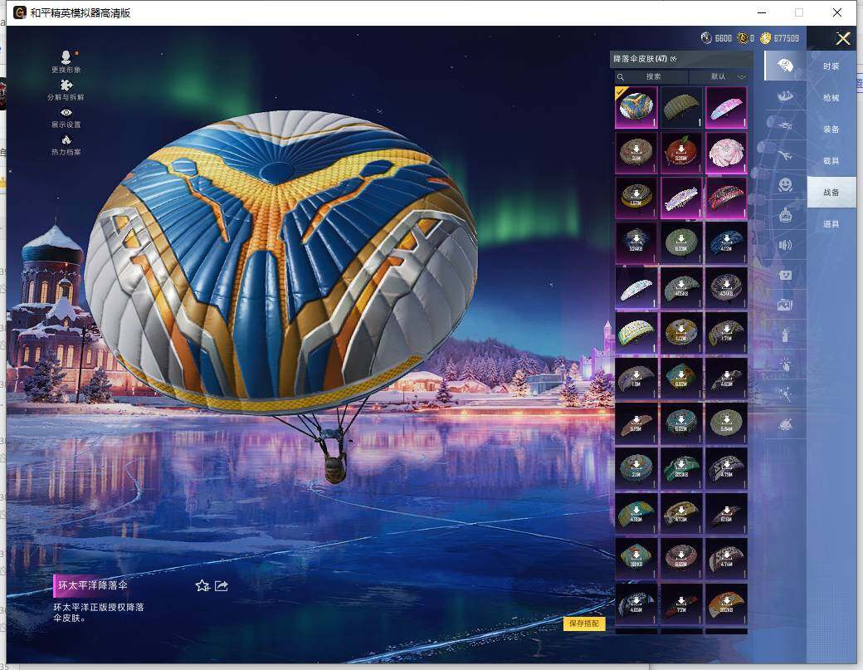
Task: Select the roast chicken category icon
Action: pos(785,424)
